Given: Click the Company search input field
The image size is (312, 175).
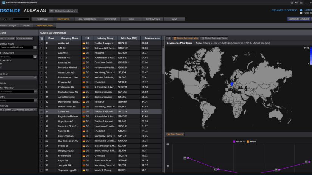Looking at the screenshot, I should [x=14, y=19].
